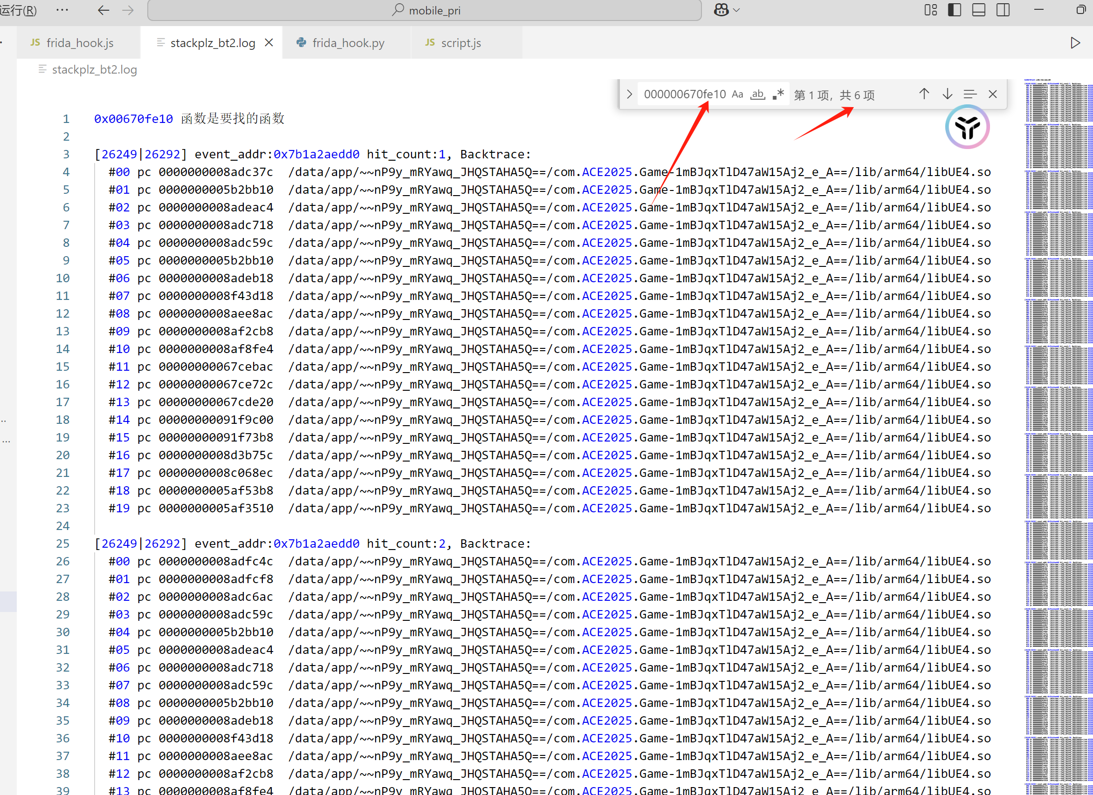Enable match case in find widget
Image resolution: width=1093 pixels, height=795 pixels.
click(737, 95)
